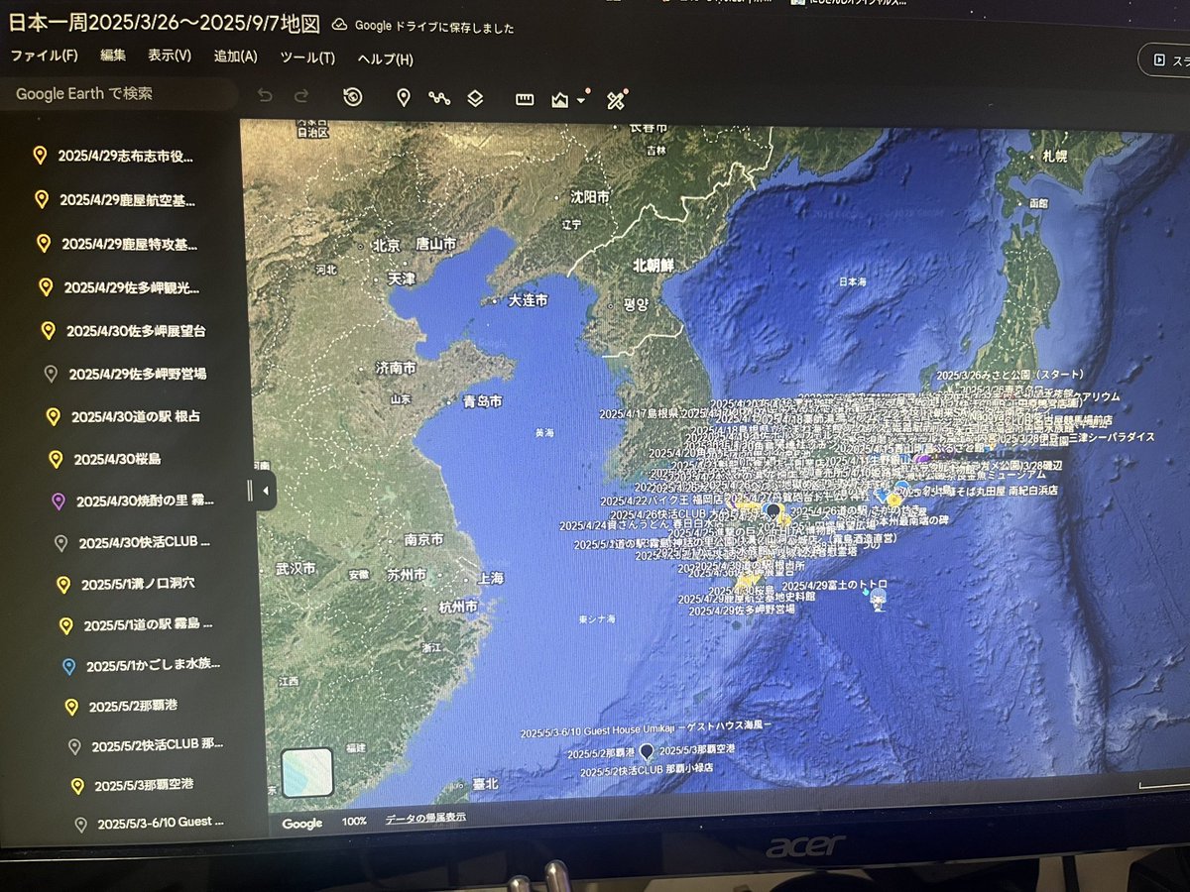
Task: Open the ツール(T) menu
Action: click(307, 57)
